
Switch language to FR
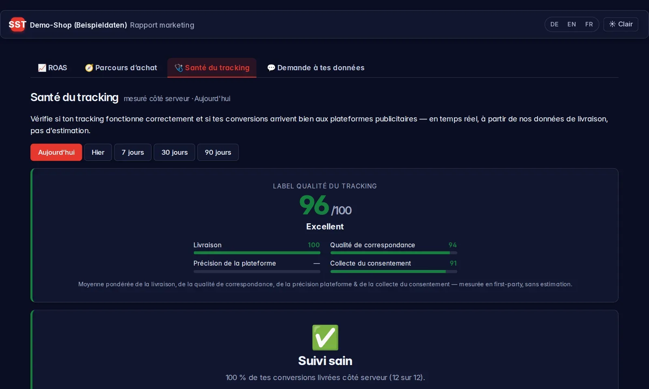(x=589, y=24)
